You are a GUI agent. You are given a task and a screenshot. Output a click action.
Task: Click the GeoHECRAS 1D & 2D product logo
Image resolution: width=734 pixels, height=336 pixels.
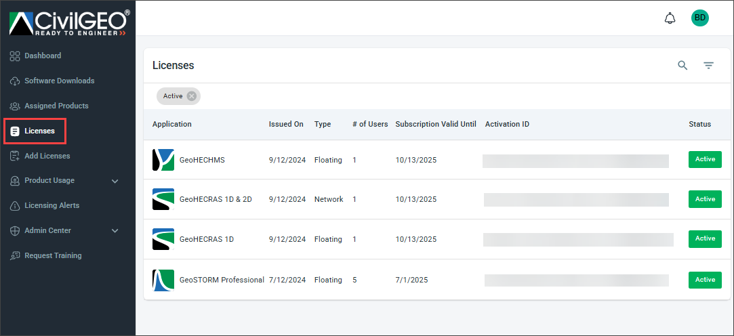[x=163, y=199]
